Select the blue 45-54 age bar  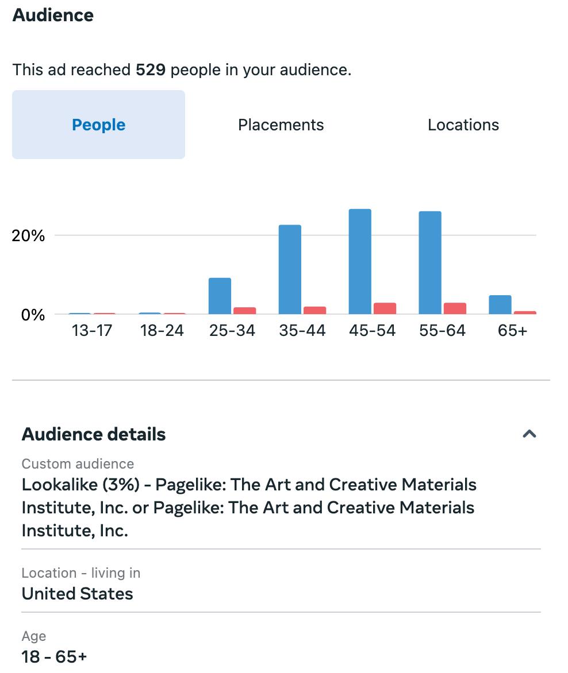[360, 261]
